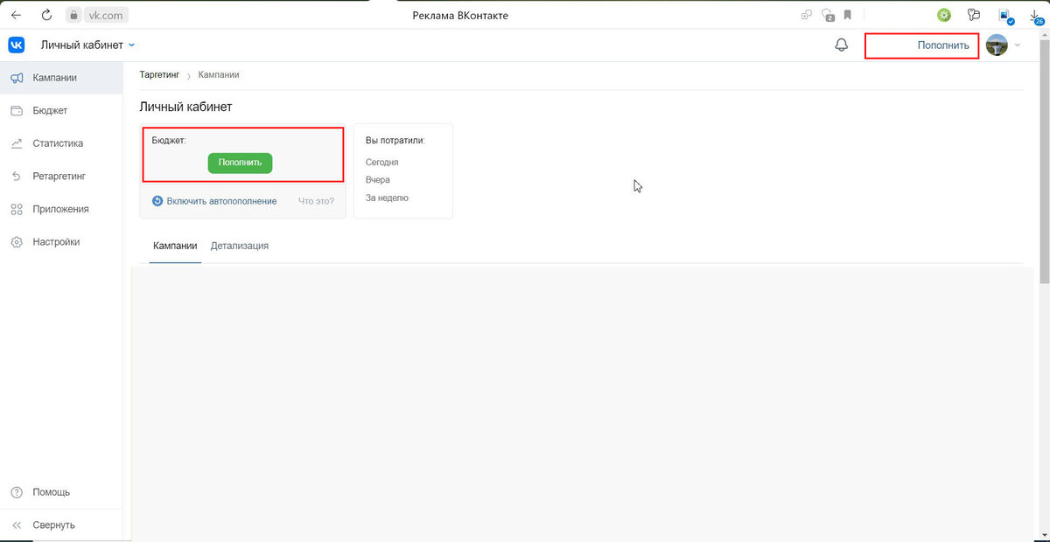
Task: Click the notifications bell icon
Action: click(842, 45)
